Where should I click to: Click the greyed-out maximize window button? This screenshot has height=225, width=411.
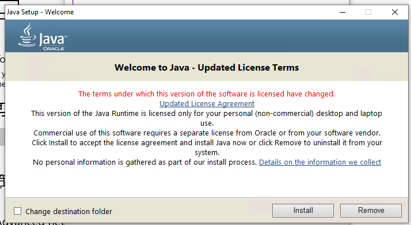(x=368, y=12)
